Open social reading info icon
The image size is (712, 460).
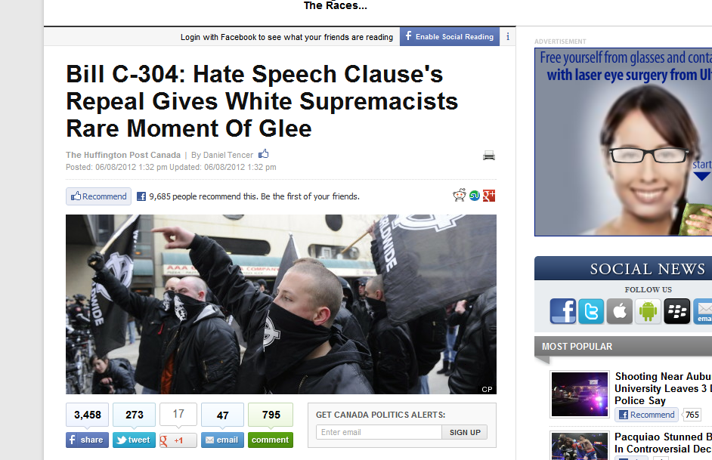click(x=508, y=37)
